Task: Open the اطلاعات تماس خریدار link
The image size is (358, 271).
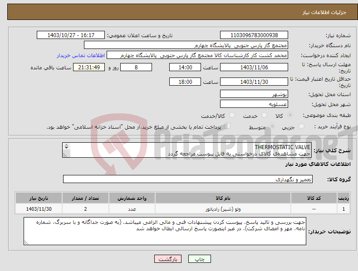Action: pyautogui.click(x=81, y=55)
